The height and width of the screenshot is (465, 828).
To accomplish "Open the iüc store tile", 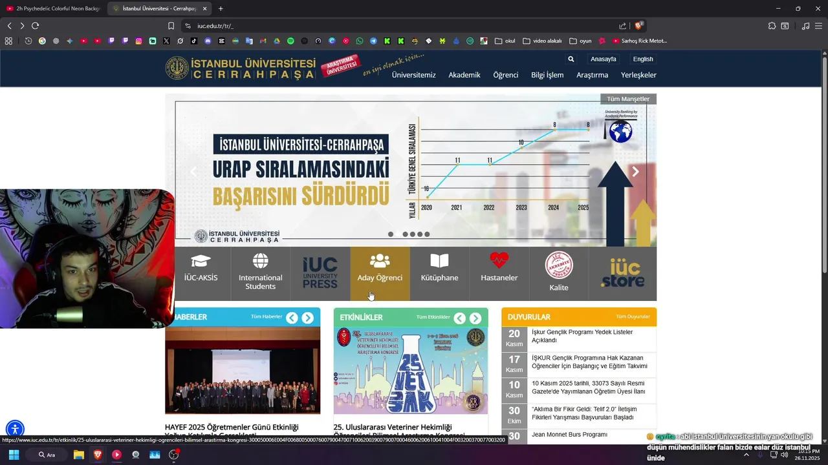I will click(622, 274).
